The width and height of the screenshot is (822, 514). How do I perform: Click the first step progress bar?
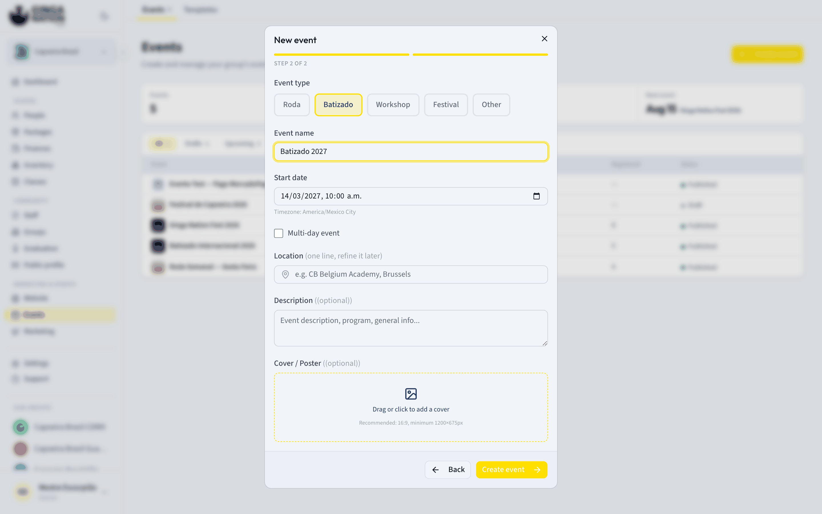341,54
